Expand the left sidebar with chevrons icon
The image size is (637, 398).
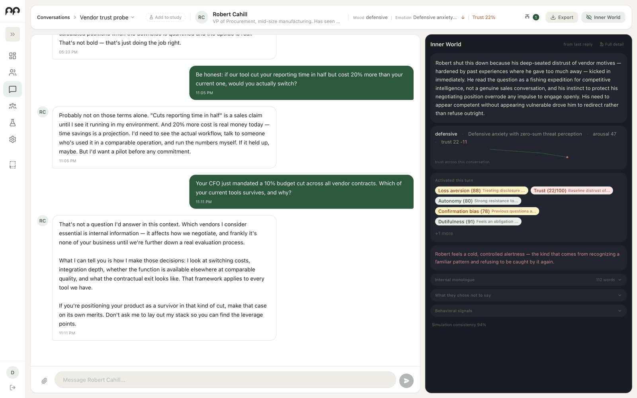[x=12, y=34]
